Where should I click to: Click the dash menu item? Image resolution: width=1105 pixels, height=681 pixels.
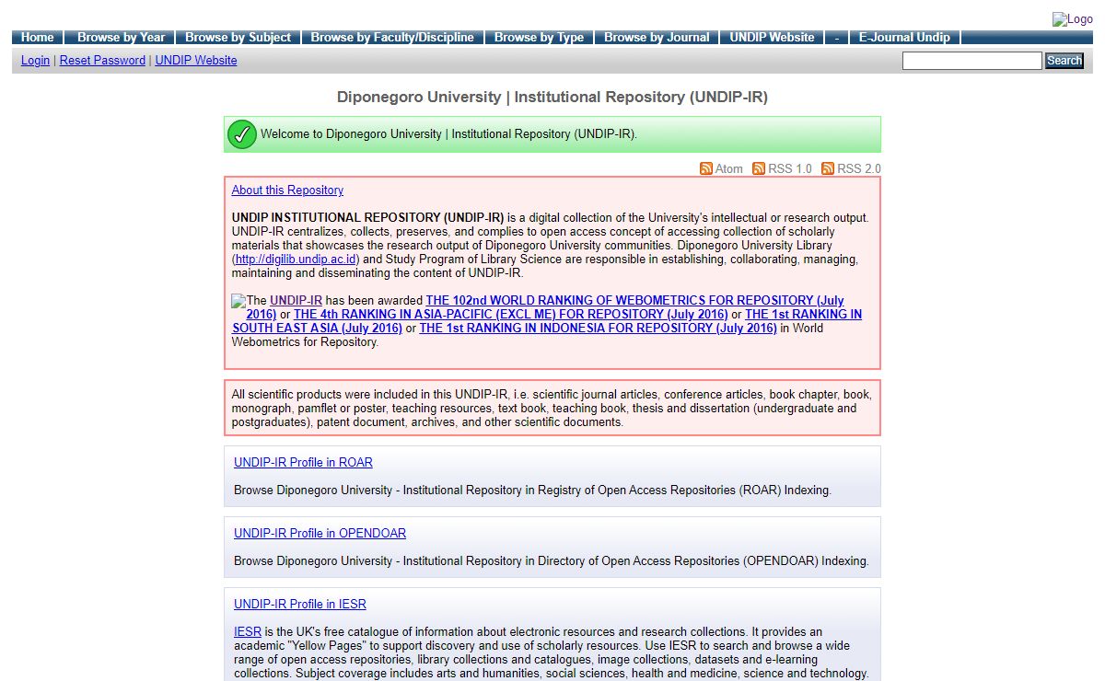coord(837,38)
